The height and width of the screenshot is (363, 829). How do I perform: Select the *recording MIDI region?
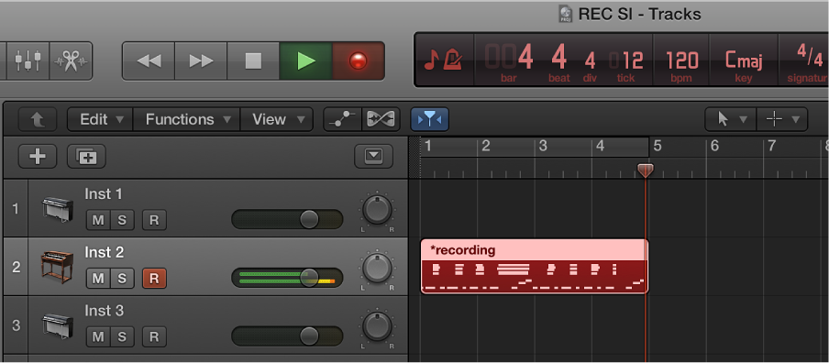535,267
